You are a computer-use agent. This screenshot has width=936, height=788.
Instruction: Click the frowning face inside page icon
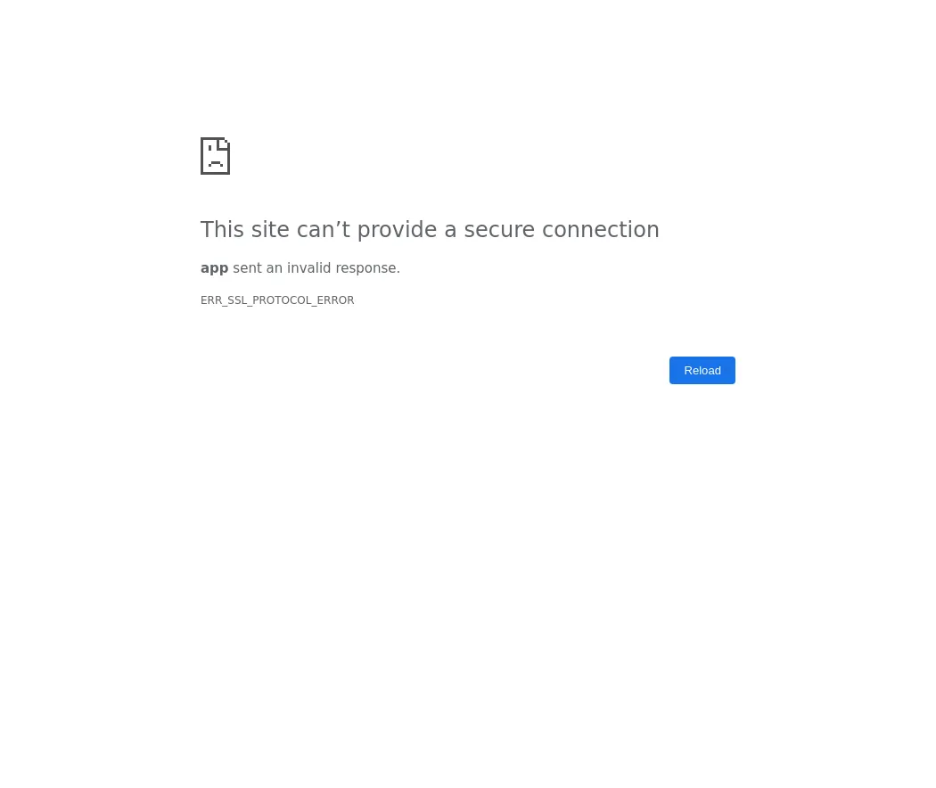pyautogui.click(x=216, y=158)
